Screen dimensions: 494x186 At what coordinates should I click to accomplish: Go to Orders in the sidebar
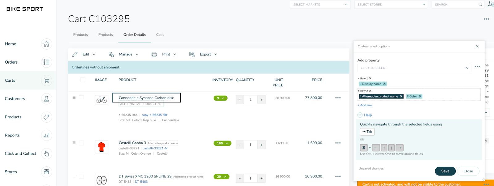[x=11, y=62]
